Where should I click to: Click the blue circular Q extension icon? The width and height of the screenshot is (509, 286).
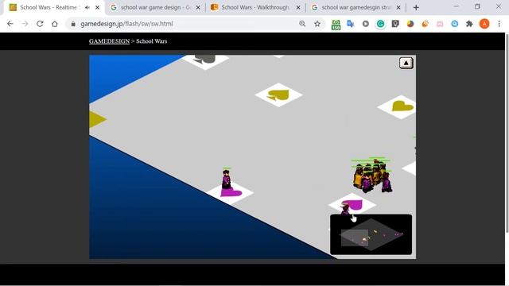click(454, 24)
